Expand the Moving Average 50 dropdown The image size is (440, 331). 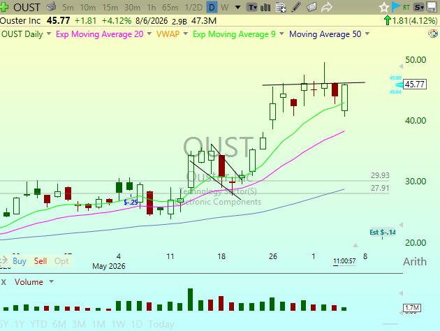tap(367, 34)
